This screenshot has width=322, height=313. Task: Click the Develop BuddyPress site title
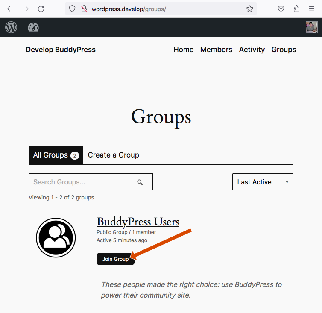coord(61,50)
